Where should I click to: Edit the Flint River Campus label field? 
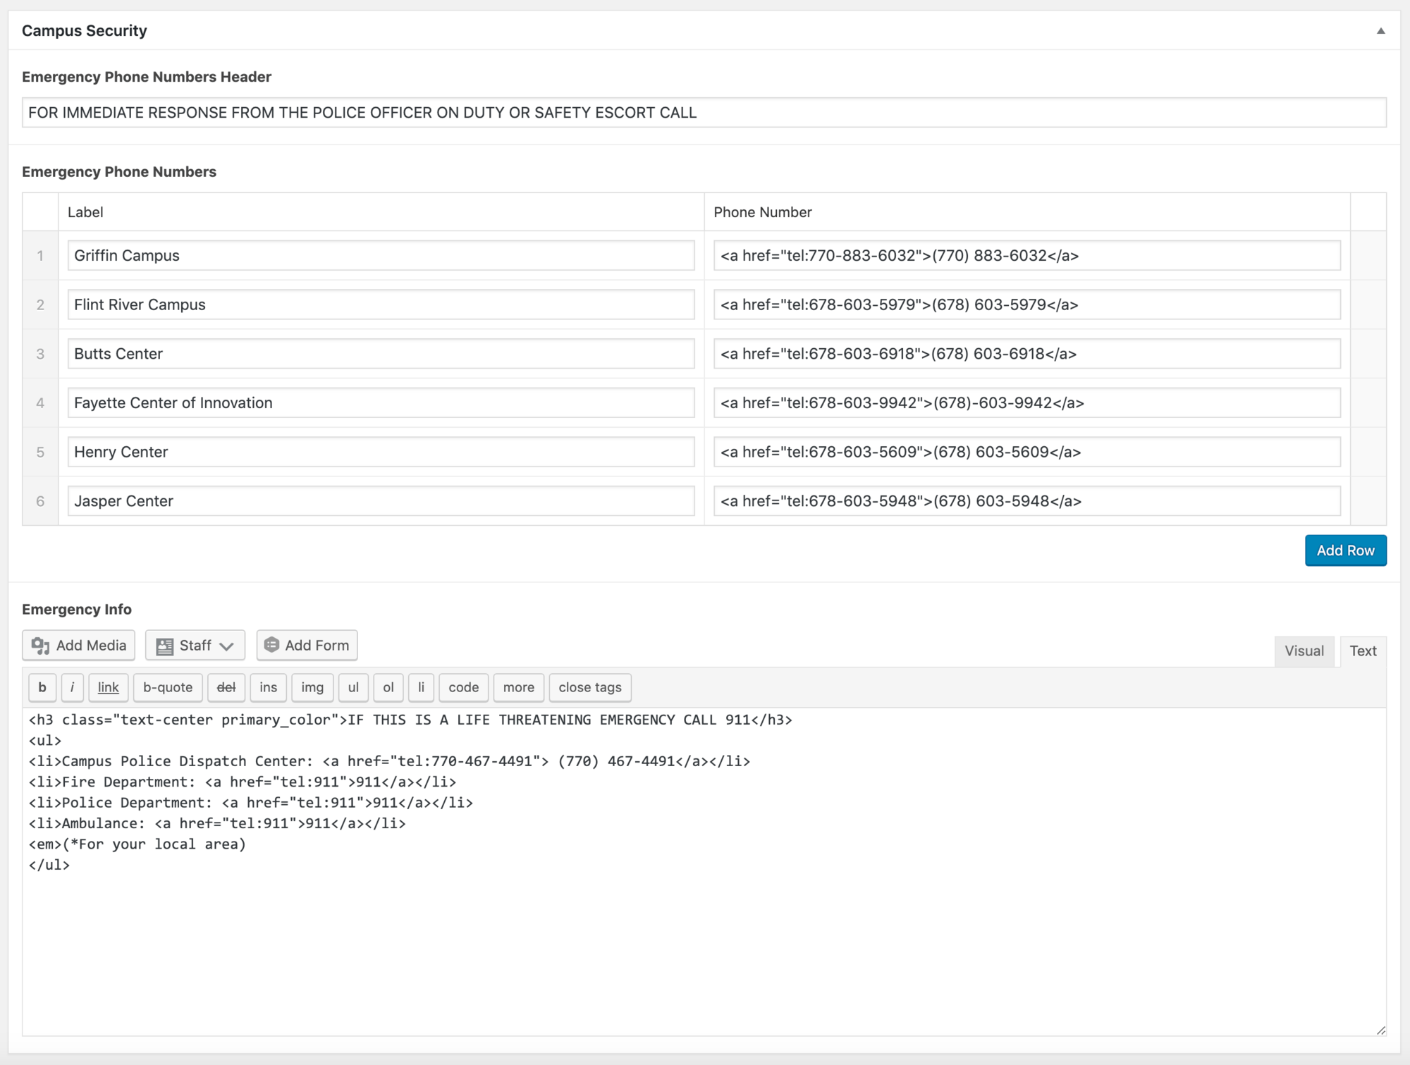tap(381, 304)
